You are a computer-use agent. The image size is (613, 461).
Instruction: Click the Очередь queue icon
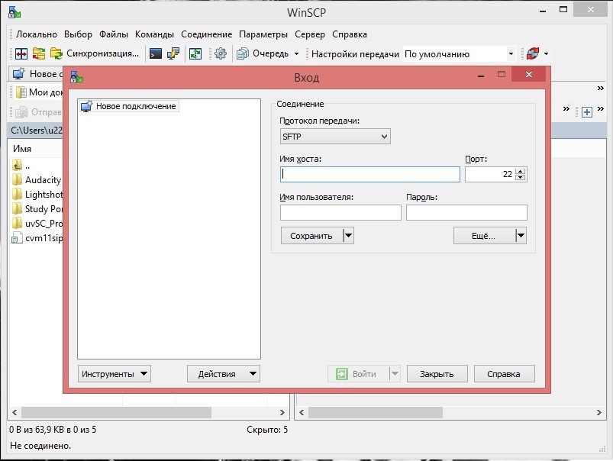click(243, 53)
